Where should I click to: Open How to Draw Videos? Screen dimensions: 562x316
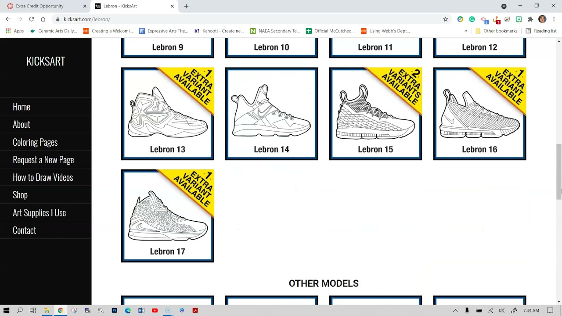(43, 177)
